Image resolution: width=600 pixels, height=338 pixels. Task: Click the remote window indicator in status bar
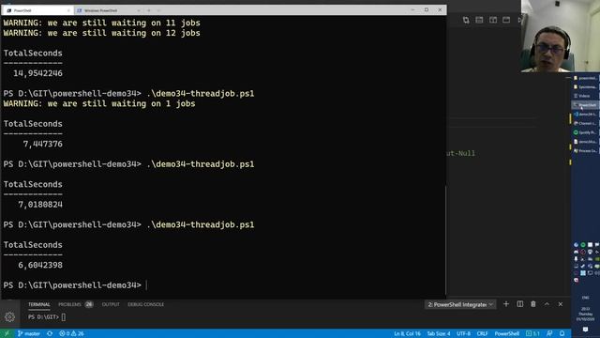click(7, 333)
